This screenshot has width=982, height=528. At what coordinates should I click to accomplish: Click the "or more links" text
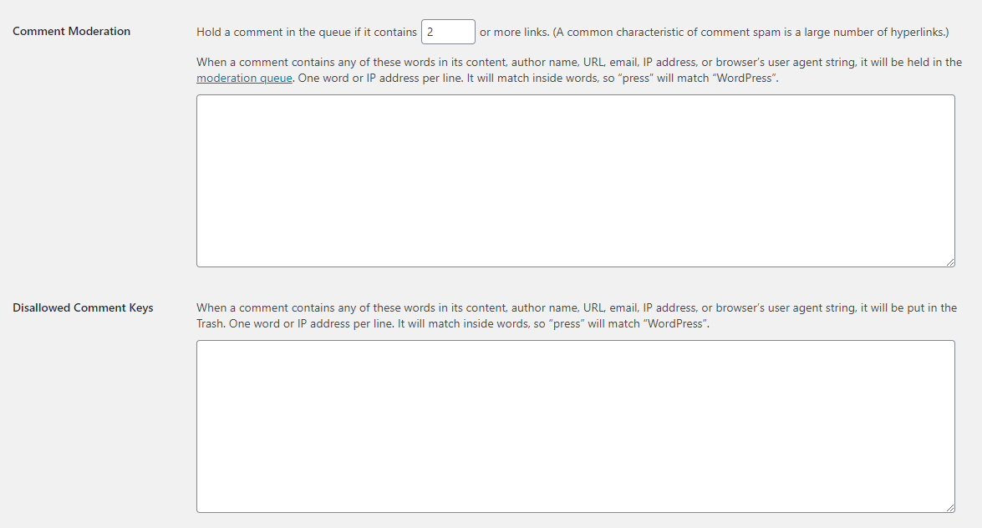point(513,33)
